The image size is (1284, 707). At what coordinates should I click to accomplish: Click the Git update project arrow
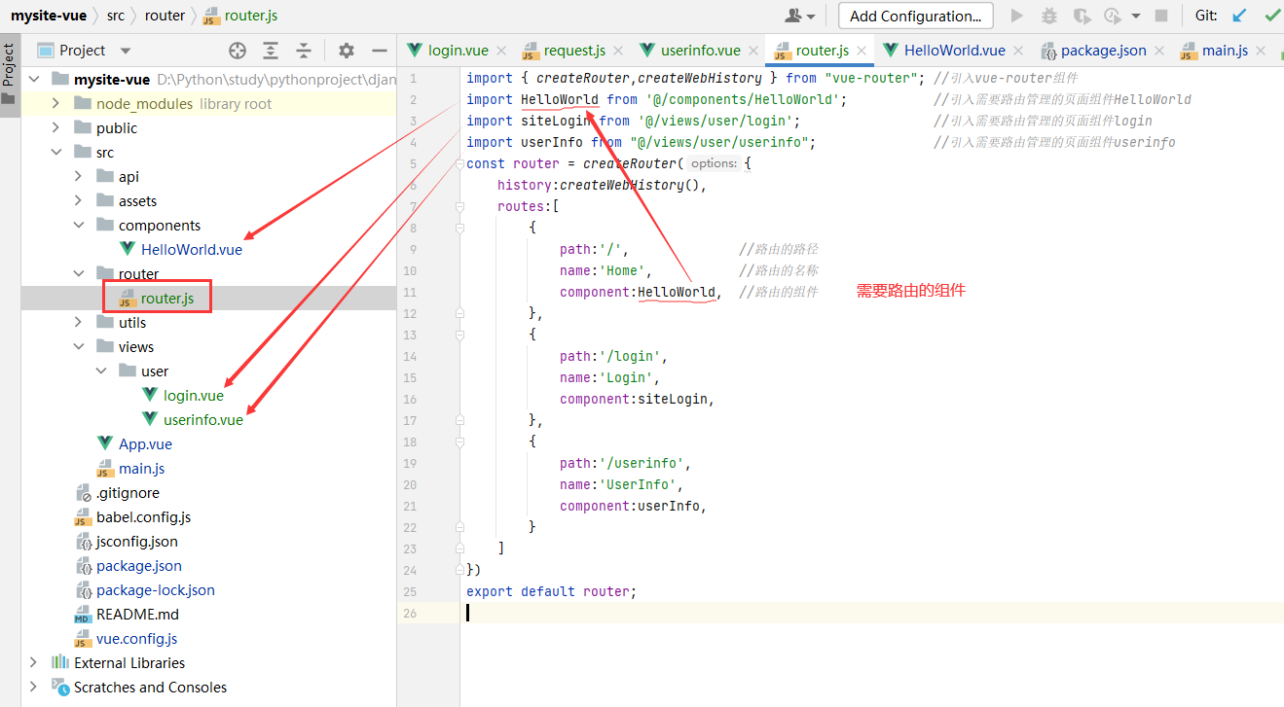tap(1239, 16)
